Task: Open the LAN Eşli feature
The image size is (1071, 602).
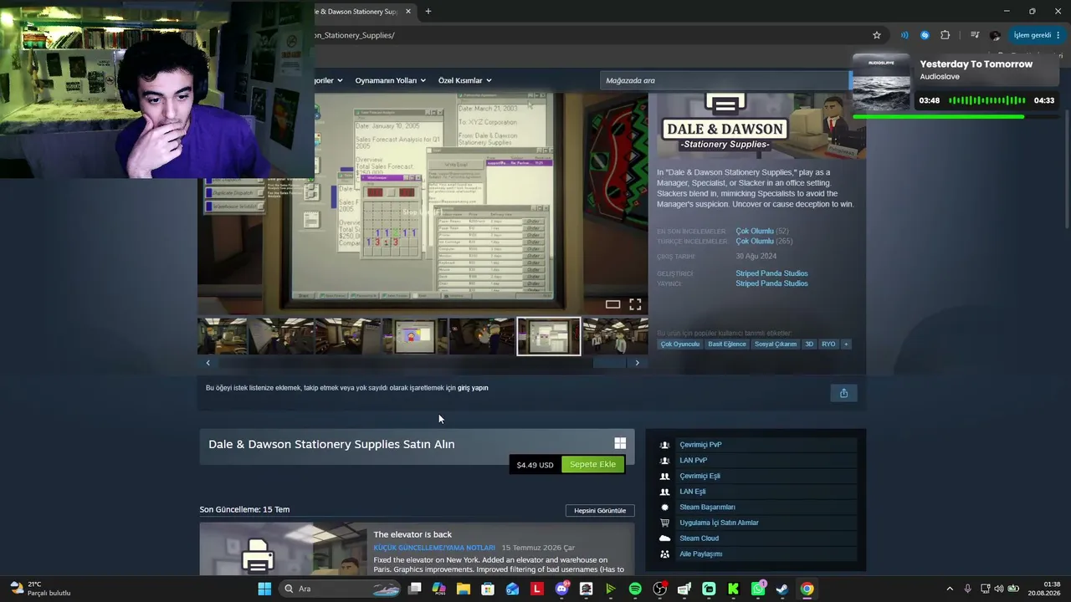Action: (693, 492)
